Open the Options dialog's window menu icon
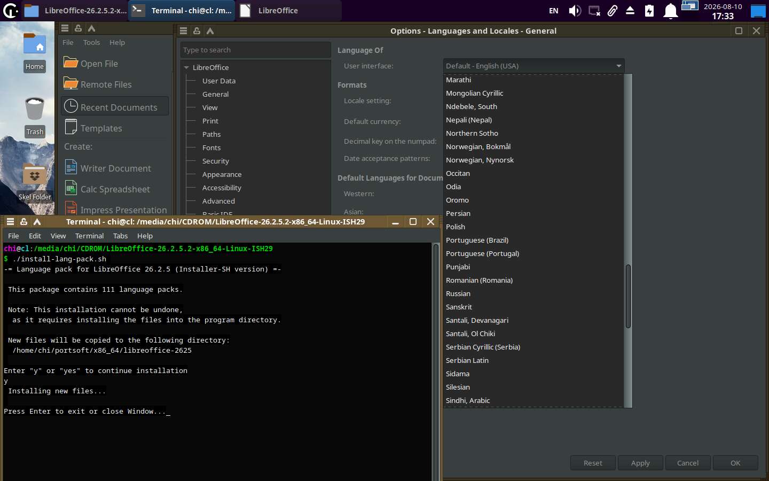 point(183,31)
